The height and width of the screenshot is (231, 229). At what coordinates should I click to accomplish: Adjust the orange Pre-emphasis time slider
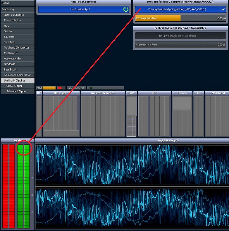[180, 18]
